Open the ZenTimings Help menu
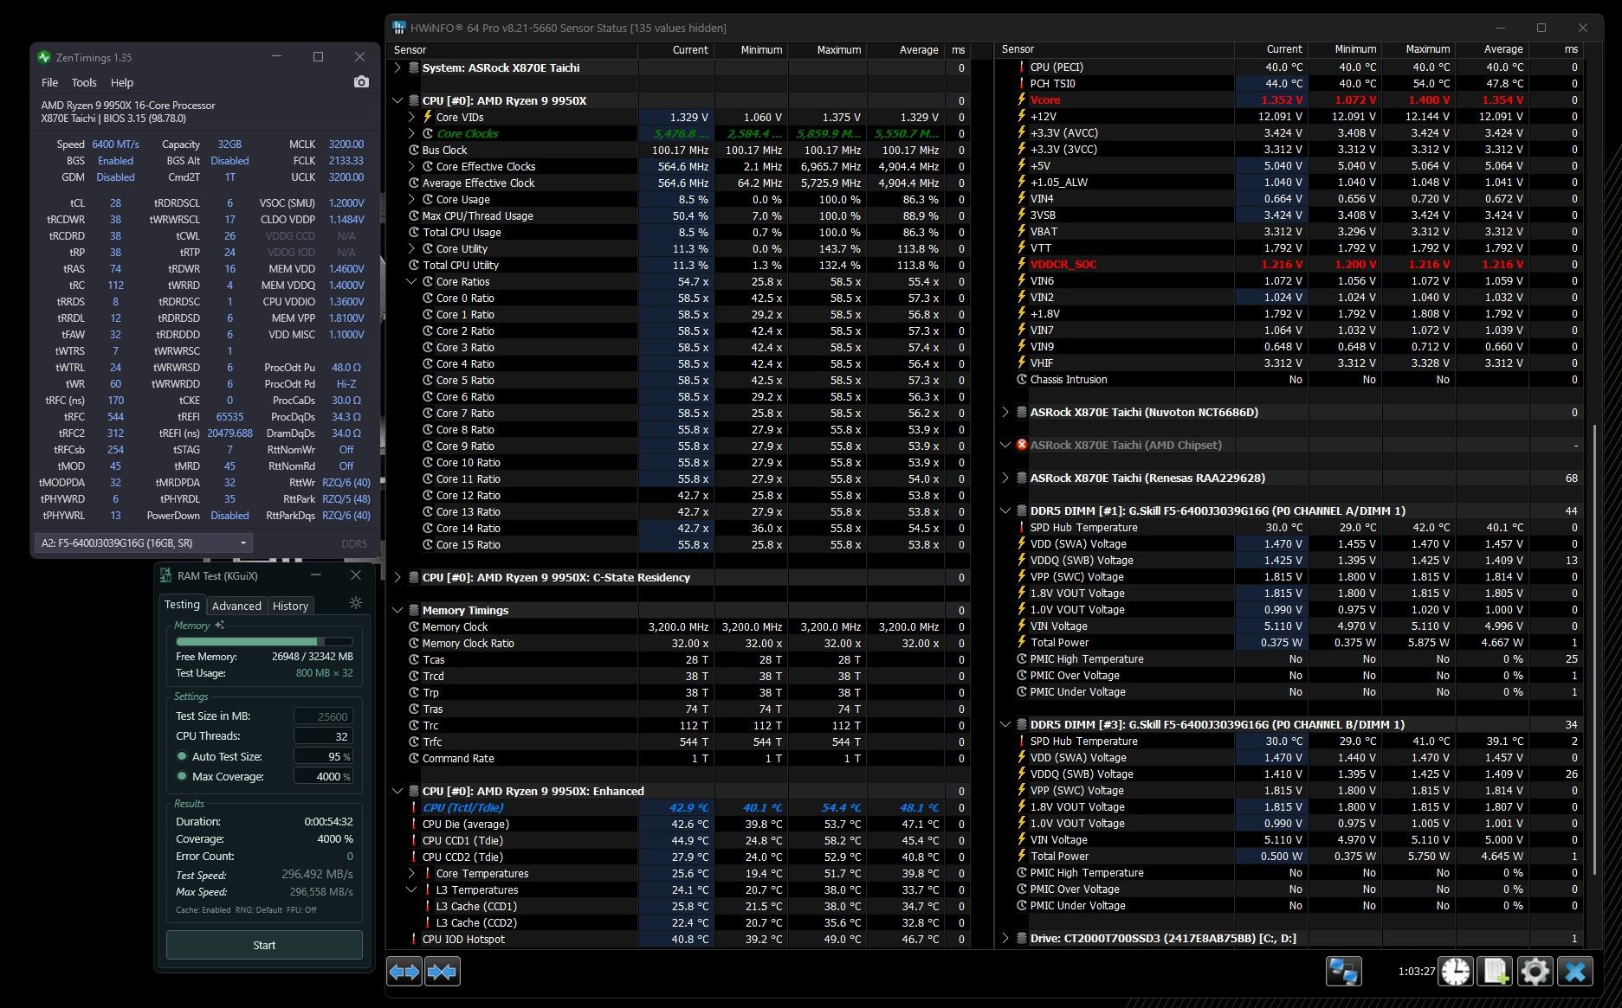This screenshot has width=1622, height=1008. (122, 82)
